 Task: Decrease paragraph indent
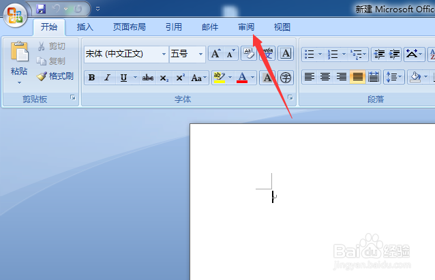tap(379, 54)
